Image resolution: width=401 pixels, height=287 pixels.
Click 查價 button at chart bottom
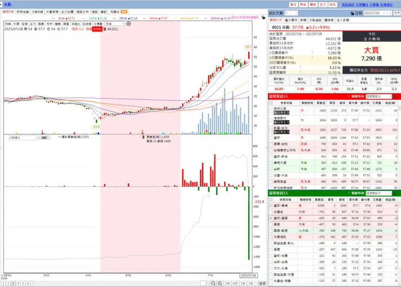coord(262,283)
